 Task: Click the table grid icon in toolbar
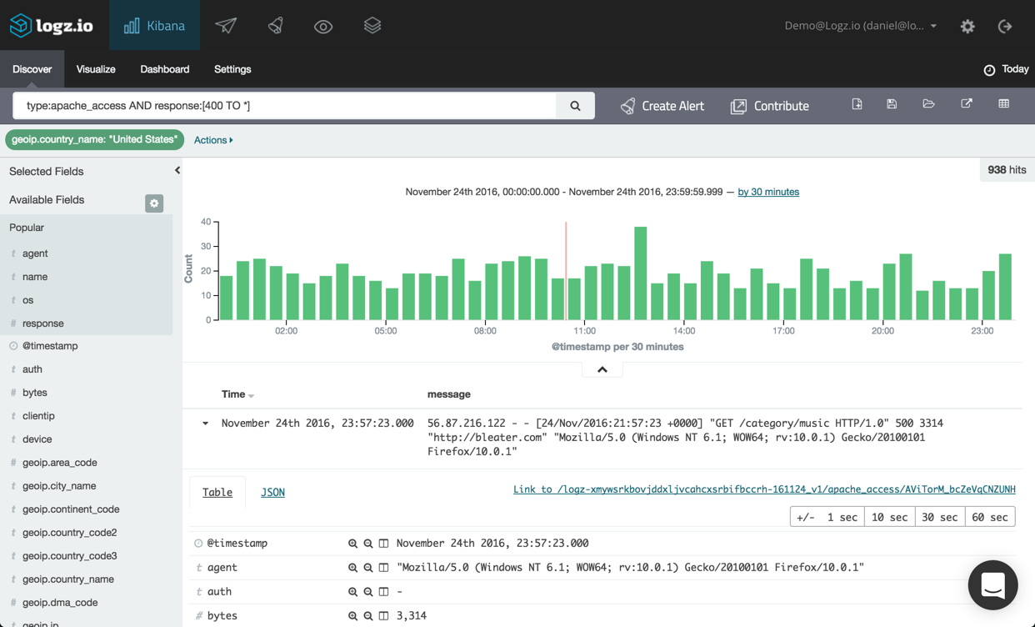click(1003, 104)
